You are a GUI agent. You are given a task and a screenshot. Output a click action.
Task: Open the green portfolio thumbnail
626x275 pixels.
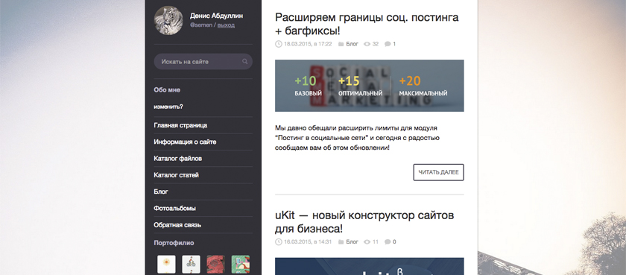tap(240, 265)
